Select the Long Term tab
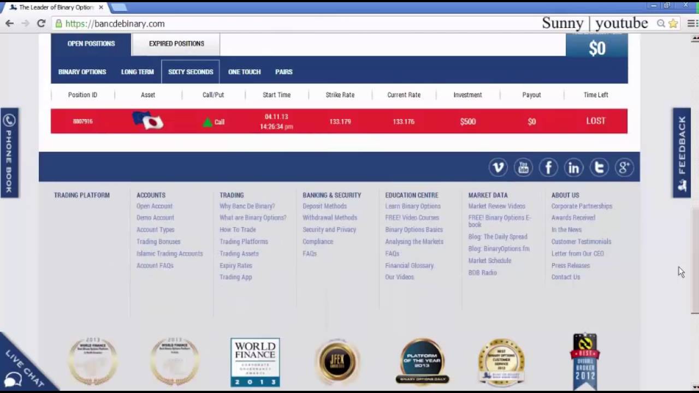Image resolution: width=699 pixels, height=393 pixels. point(138,72)
